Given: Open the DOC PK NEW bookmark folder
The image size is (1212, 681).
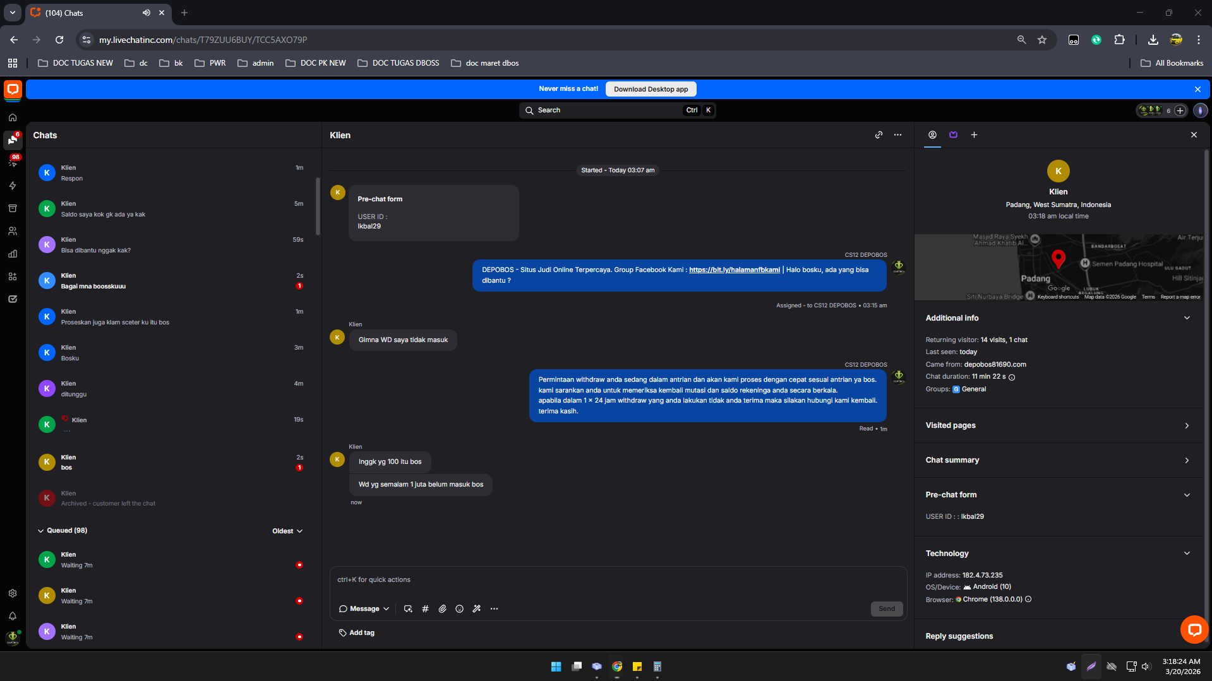Looking at the screenshot, I should (316, 63).
